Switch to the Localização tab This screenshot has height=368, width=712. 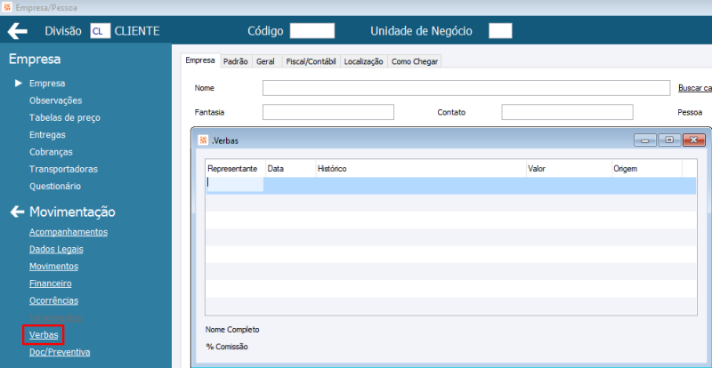(x=364, y=61)
